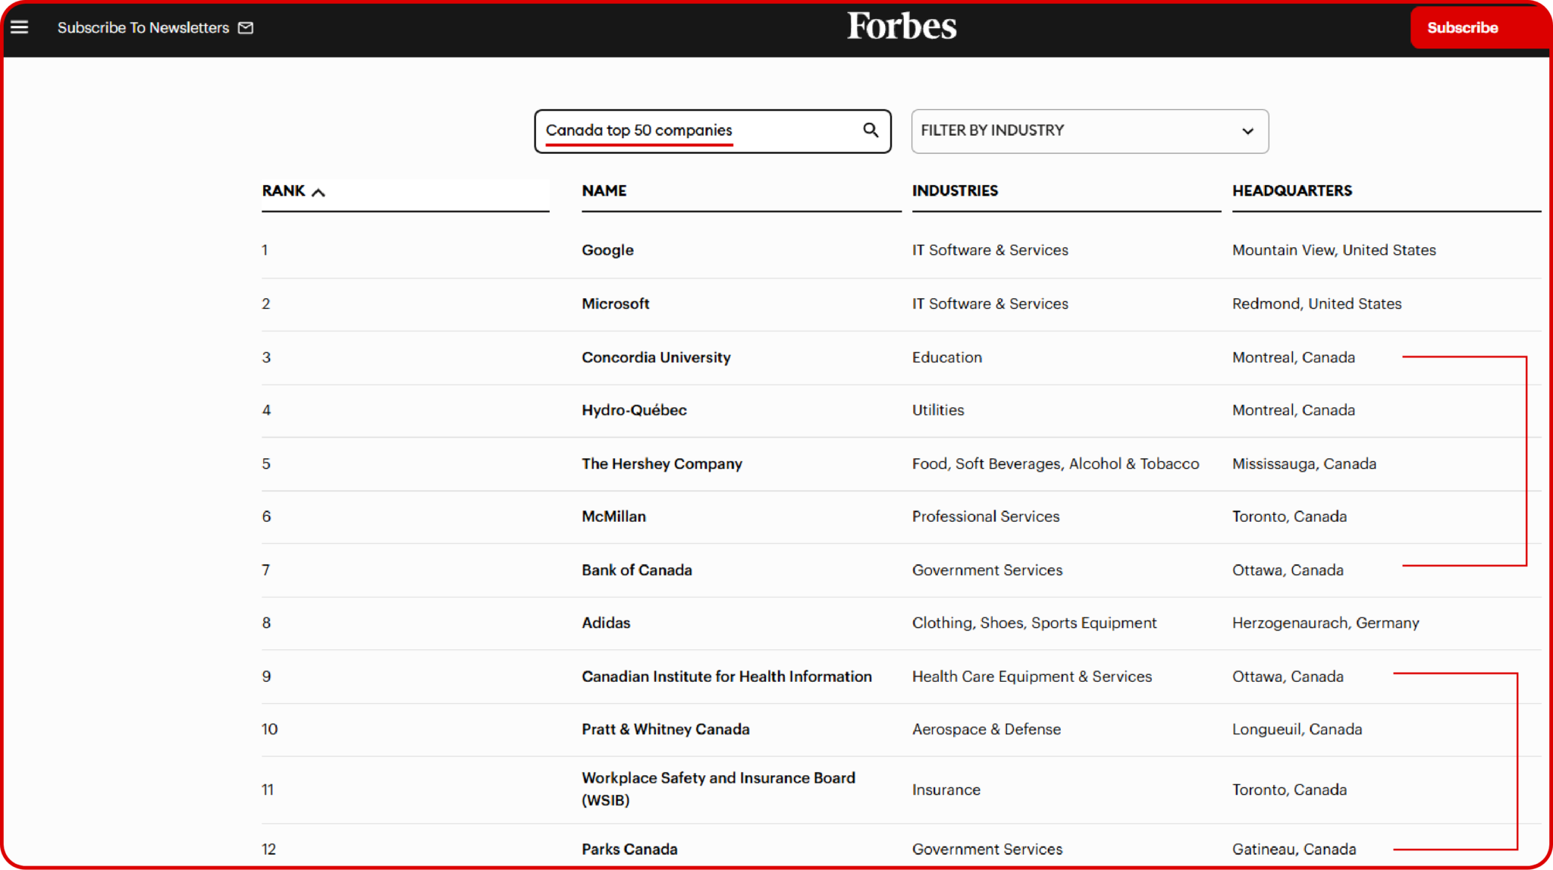Select Bank of Canada name
Image resolution: width=1553 pixels, height=870 pixels.
pyautogui.click(x=636, y=570)
